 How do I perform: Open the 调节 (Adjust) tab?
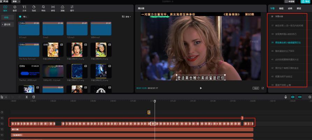point(72,8)
